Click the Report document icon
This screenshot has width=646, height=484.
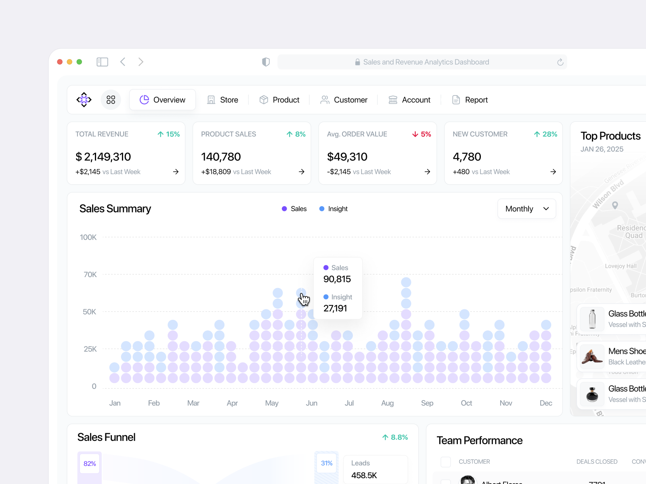coord(456,100)
